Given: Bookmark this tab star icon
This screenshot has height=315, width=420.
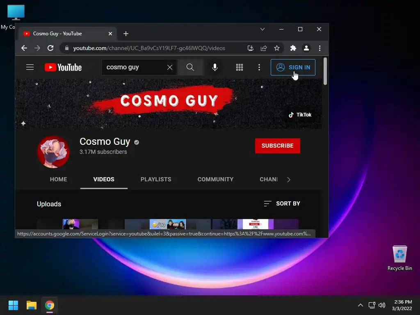Looking at the screenshot, I should click(x=277, y=48).
